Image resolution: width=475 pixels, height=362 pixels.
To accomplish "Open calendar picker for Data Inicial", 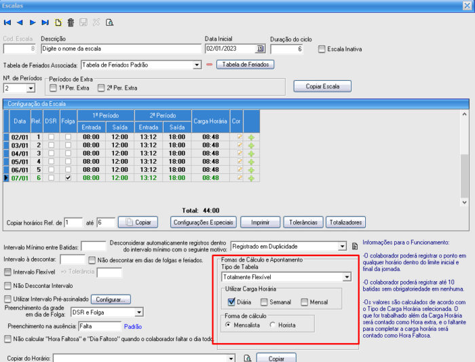I will tap(260, 49).
